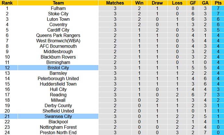Open the Fulham team link
The height and width of the screenshot is (135, 224).
pos(58,8)
